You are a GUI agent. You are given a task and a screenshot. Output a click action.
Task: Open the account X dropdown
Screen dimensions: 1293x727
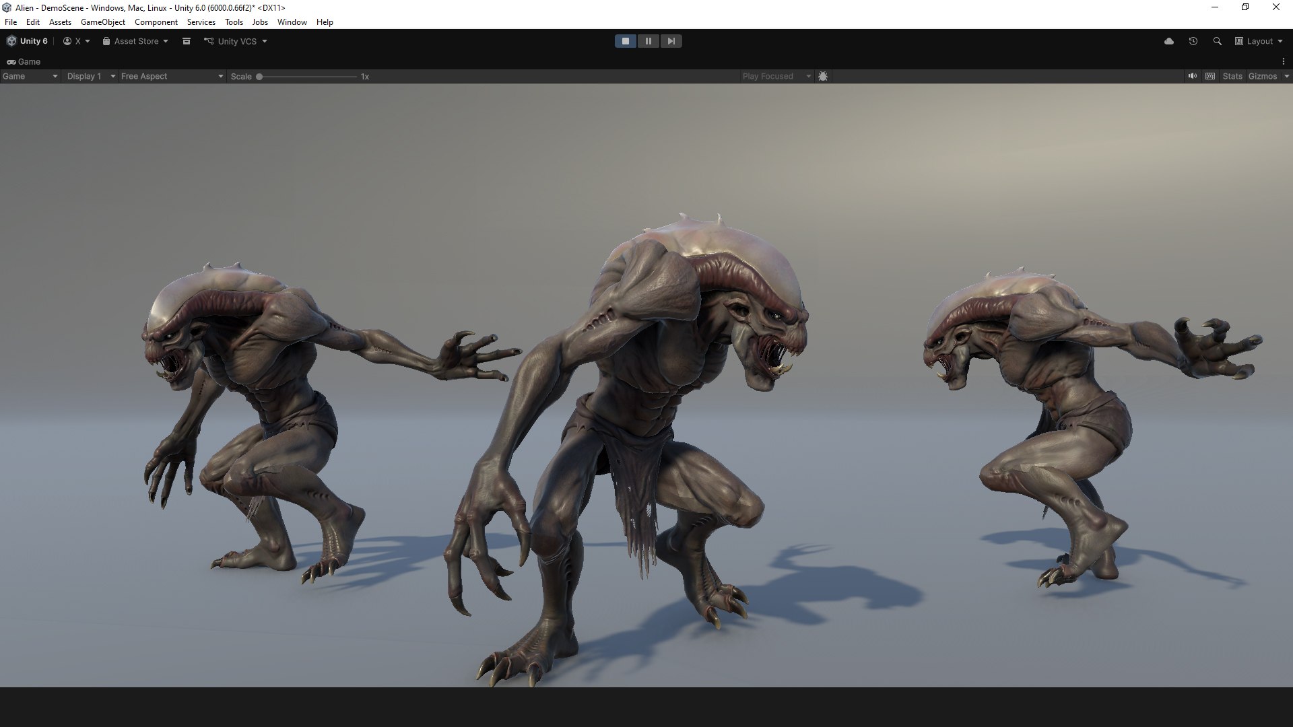(77, 41)
